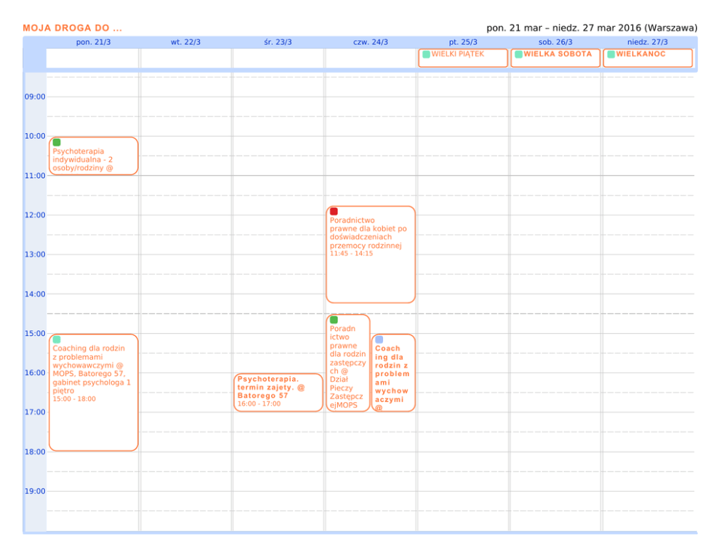
Task: Select the czw. 24/3 day header
Action: [370, 42]
